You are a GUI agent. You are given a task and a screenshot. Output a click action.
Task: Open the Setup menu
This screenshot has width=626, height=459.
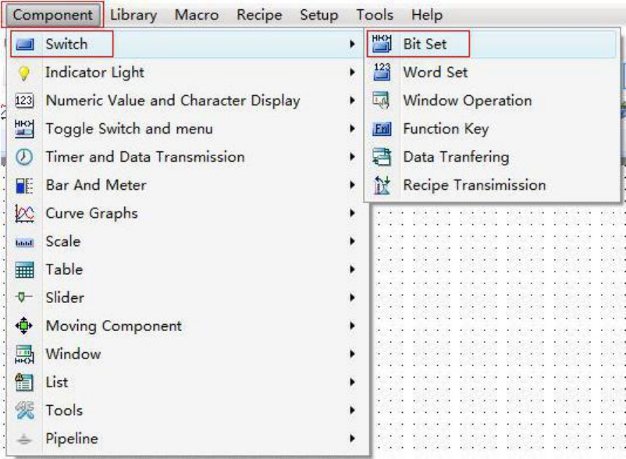click(x=319, y=15)
